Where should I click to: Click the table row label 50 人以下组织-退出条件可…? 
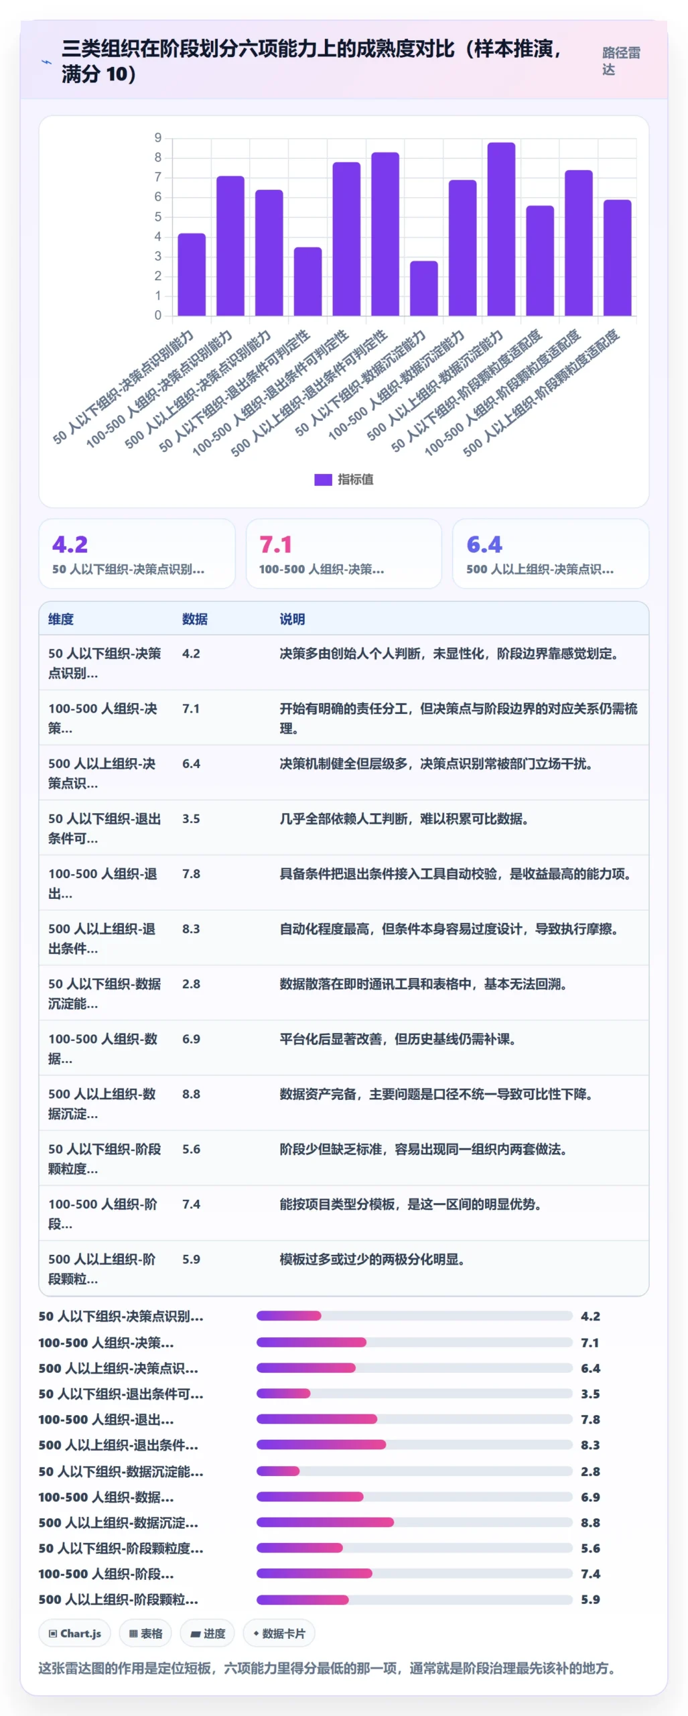click(105, 828)
